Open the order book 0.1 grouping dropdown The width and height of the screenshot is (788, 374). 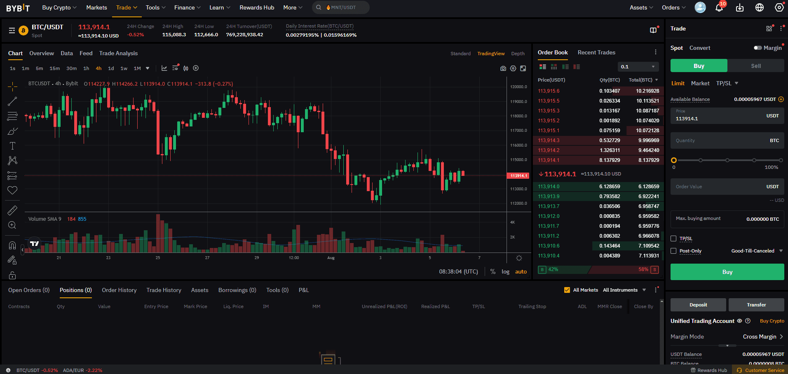tap(638, 67)
